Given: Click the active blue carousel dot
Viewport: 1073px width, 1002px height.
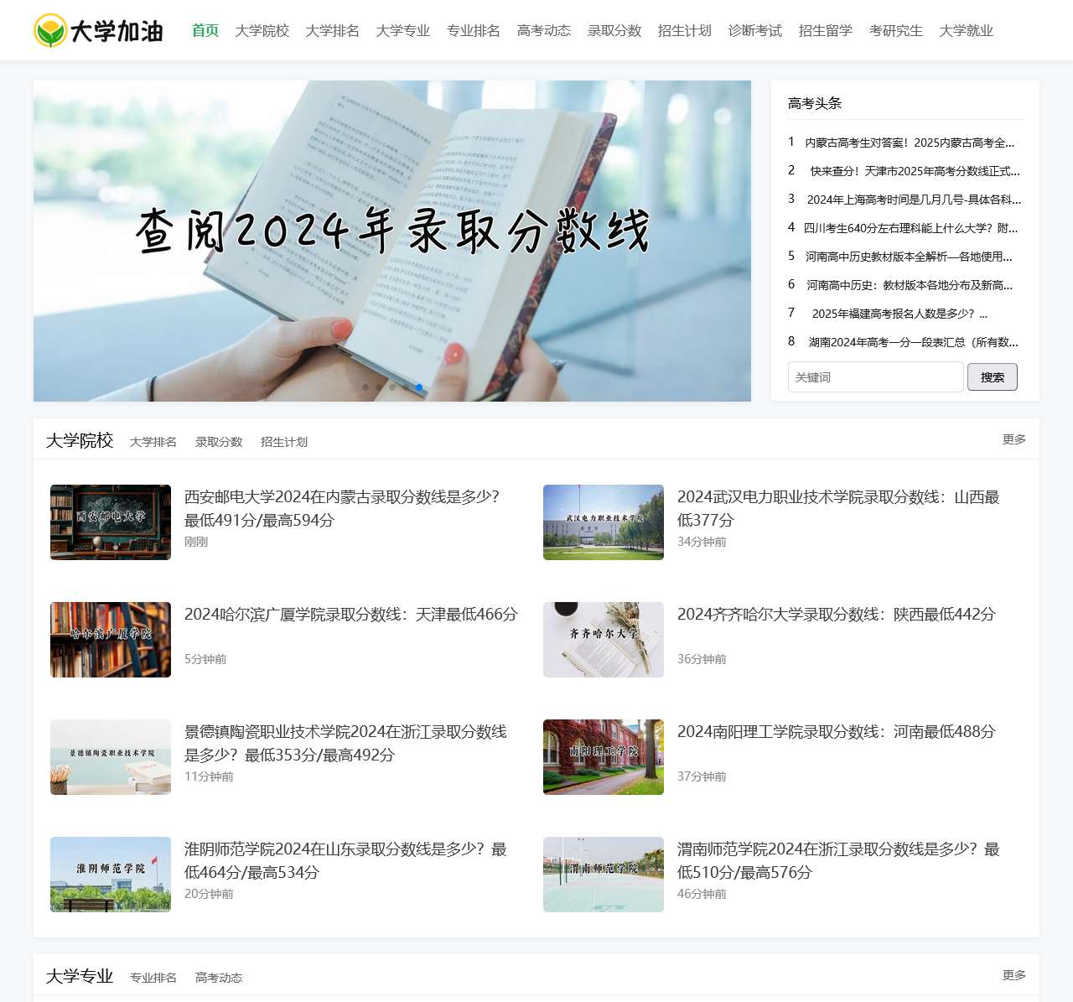Looking at the screenshot, I should click(x=419, y=387).
